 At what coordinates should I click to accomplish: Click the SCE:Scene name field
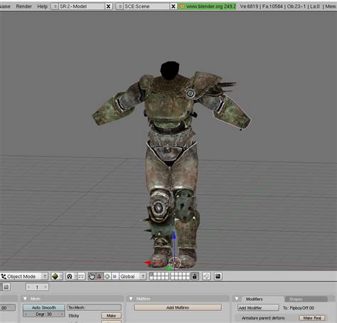pos(146,6)
